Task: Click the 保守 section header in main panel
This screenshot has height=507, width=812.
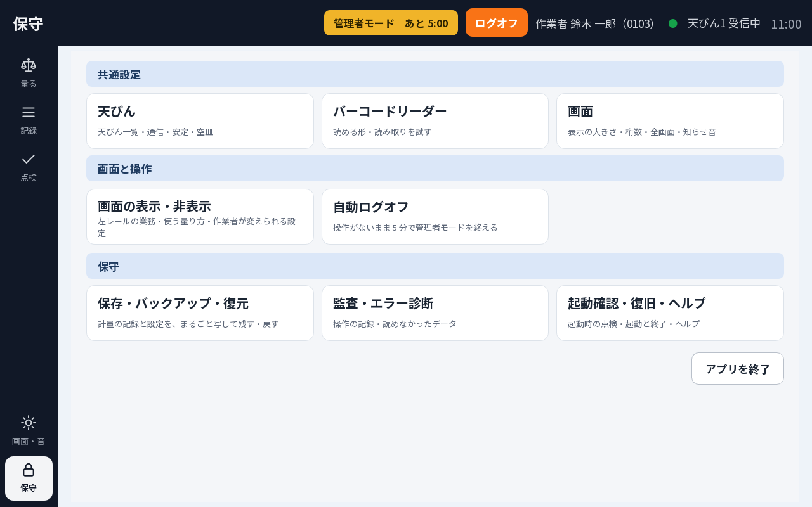Action: point(435,266)
